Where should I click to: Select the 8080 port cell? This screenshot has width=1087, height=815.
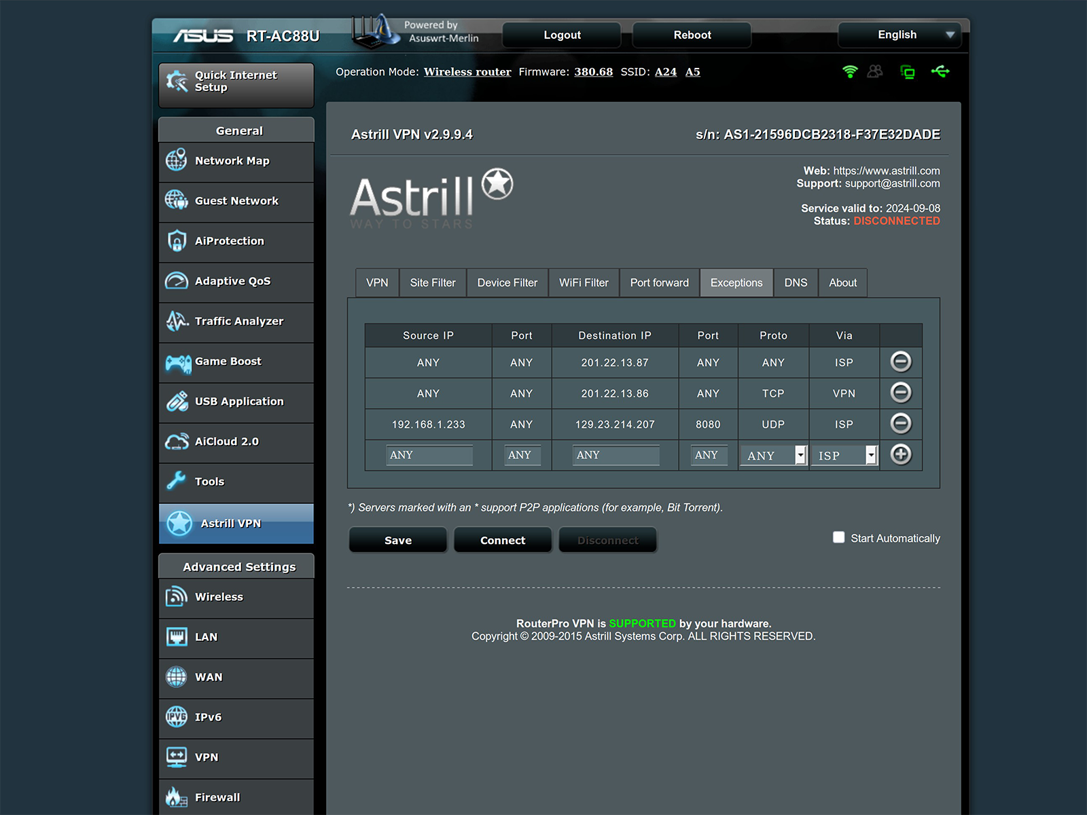pos(708,424)
